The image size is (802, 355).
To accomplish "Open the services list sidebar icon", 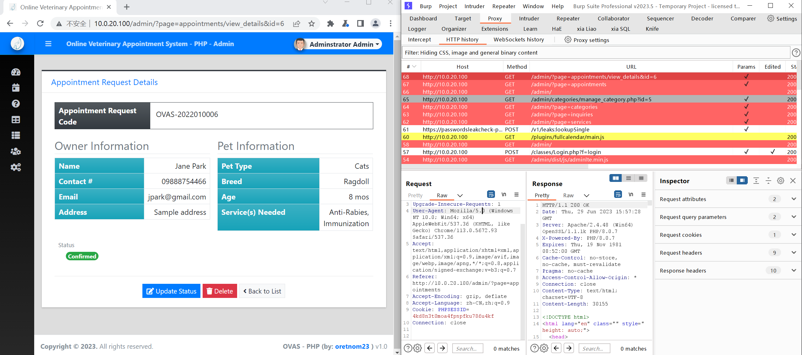I will click(16, 135).
